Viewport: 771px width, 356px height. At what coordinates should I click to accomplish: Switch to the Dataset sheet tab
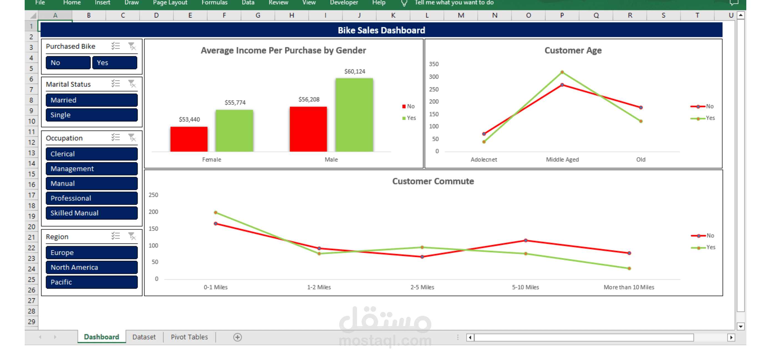[x=144, y=337]
